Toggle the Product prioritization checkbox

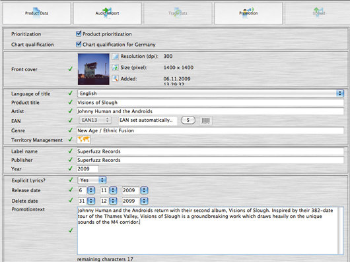pos(79,34)
